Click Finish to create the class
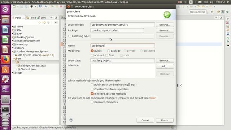 point(165,120)
